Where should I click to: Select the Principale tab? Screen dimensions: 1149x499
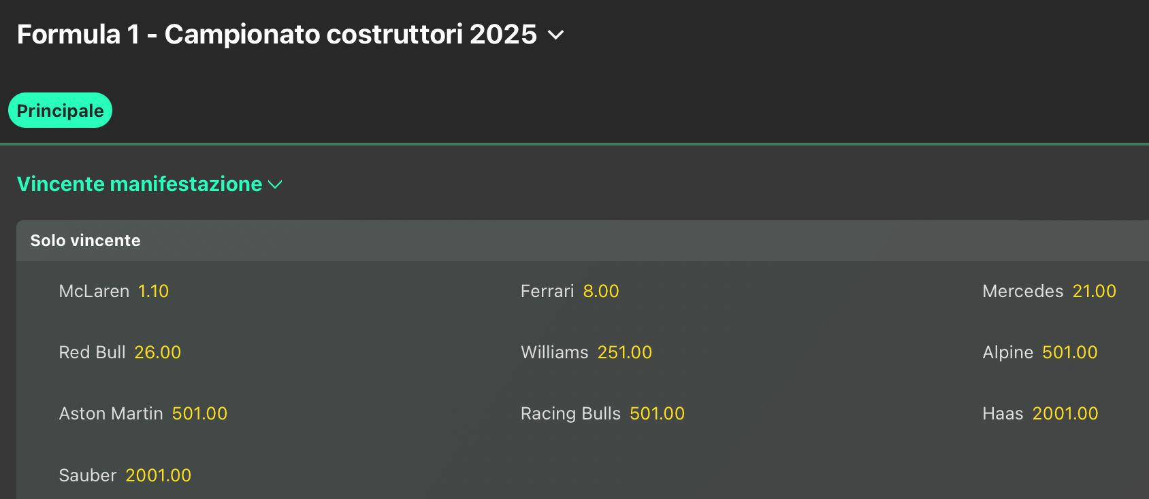coord(60,111)
